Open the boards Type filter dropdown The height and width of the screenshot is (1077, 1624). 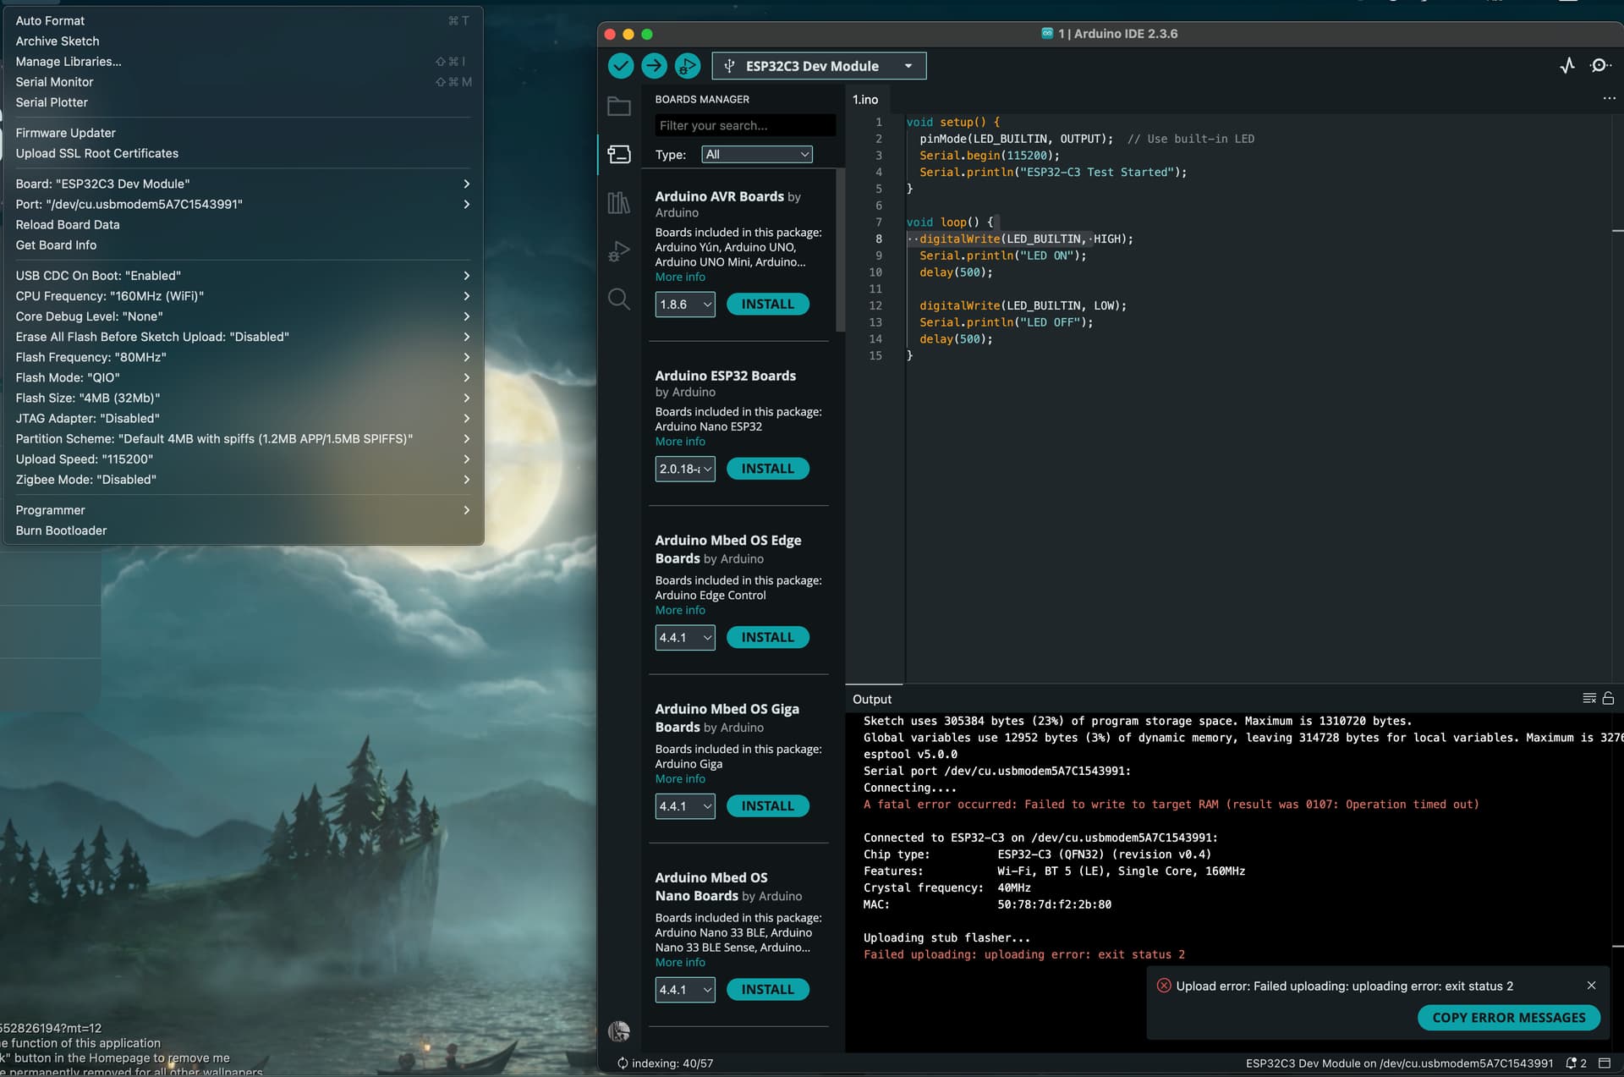pyautogui.click(x=757, y=155)
